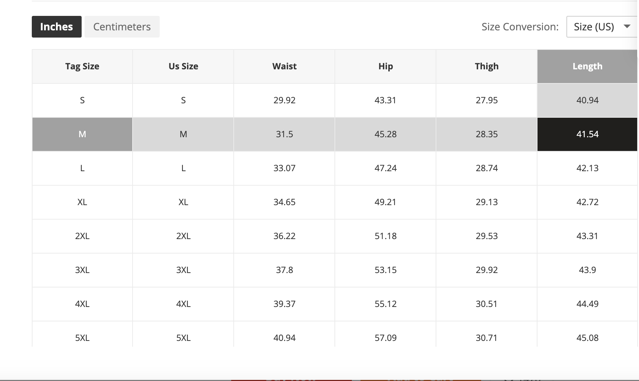Click the Thigh column header
Image resolution: width=639 pixels, height=381 pixels.
tap(487, 66)
